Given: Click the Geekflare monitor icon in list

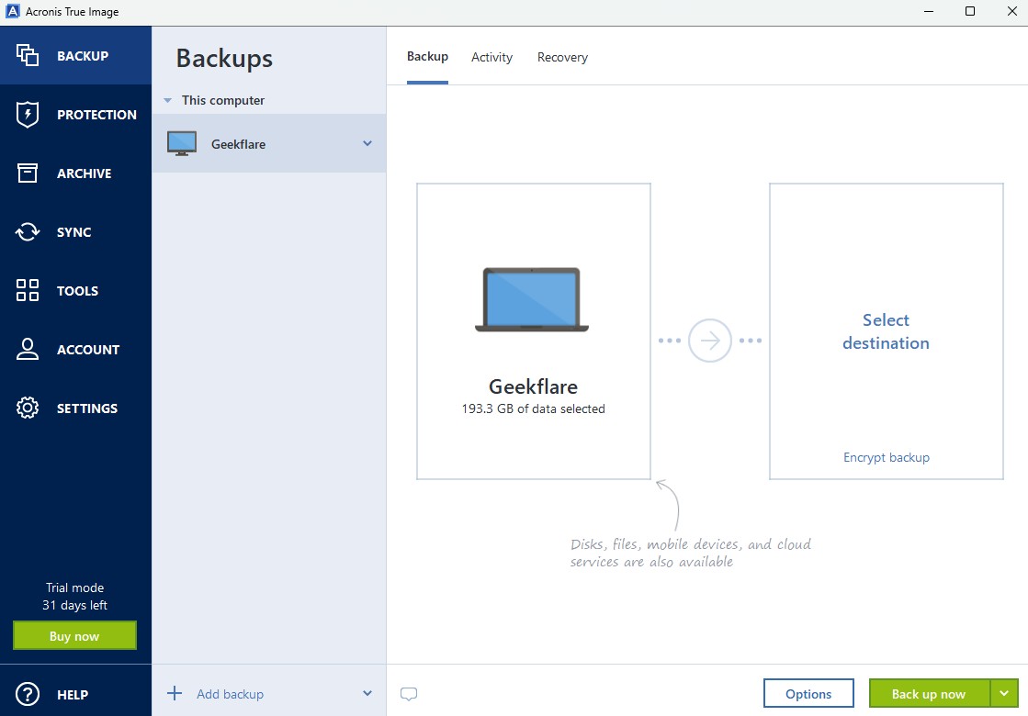Looking at the screenshot, I should click(x=182, y=143).
